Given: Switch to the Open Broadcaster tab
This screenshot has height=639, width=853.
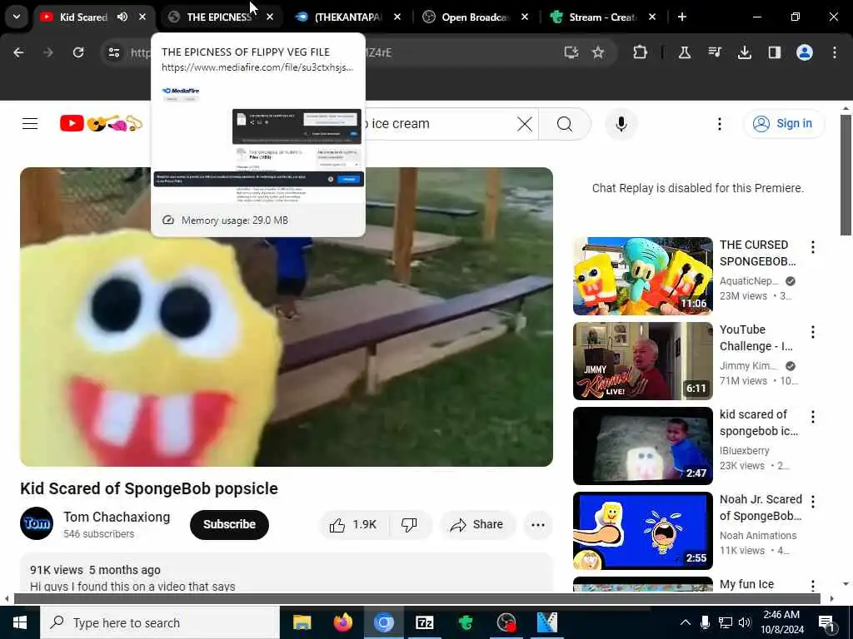Looking at the screenshot, I should pos(474,17).
